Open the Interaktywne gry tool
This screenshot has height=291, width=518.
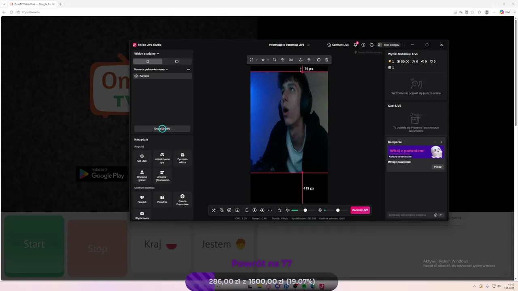[x=162, y=158]
